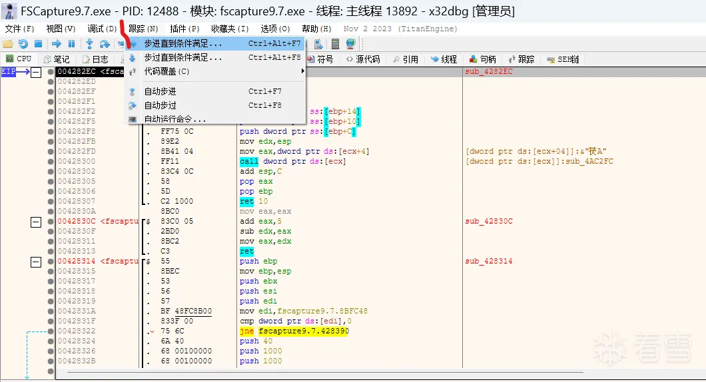Toggle breakpoint at address 00428314
Image resolution: width=706 pixels, height=382 pixels.
click(51, 261)
